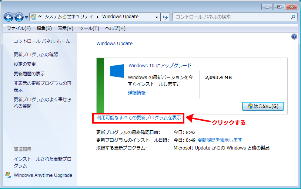Open the 詳細情報 link
301x189 pixels.
(137, 93)
